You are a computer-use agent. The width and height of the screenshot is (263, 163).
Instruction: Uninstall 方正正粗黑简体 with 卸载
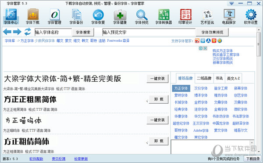point(159,99)
